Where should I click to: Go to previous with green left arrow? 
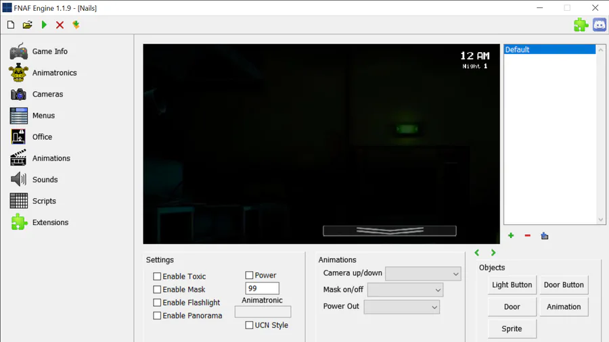[477, 253]
